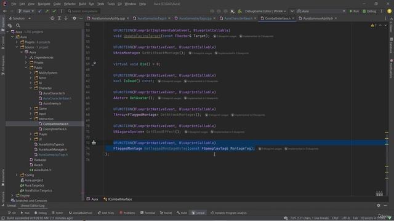Expand the Private folder
The image size is (394, 221).
pos(26,63)
